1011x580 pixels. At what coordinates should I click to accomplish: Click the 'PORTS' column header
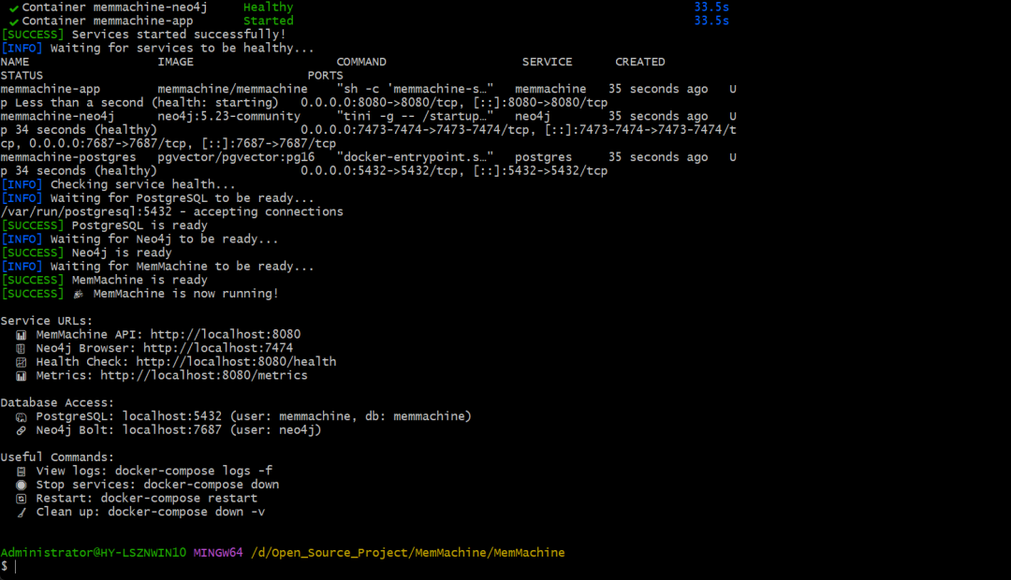tap(326, 76)
